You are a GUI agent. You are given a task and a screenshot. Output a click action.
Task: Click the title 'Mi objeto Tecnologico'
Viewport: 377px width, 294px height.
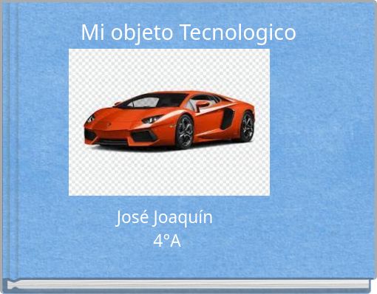click(x=188, y=33)
